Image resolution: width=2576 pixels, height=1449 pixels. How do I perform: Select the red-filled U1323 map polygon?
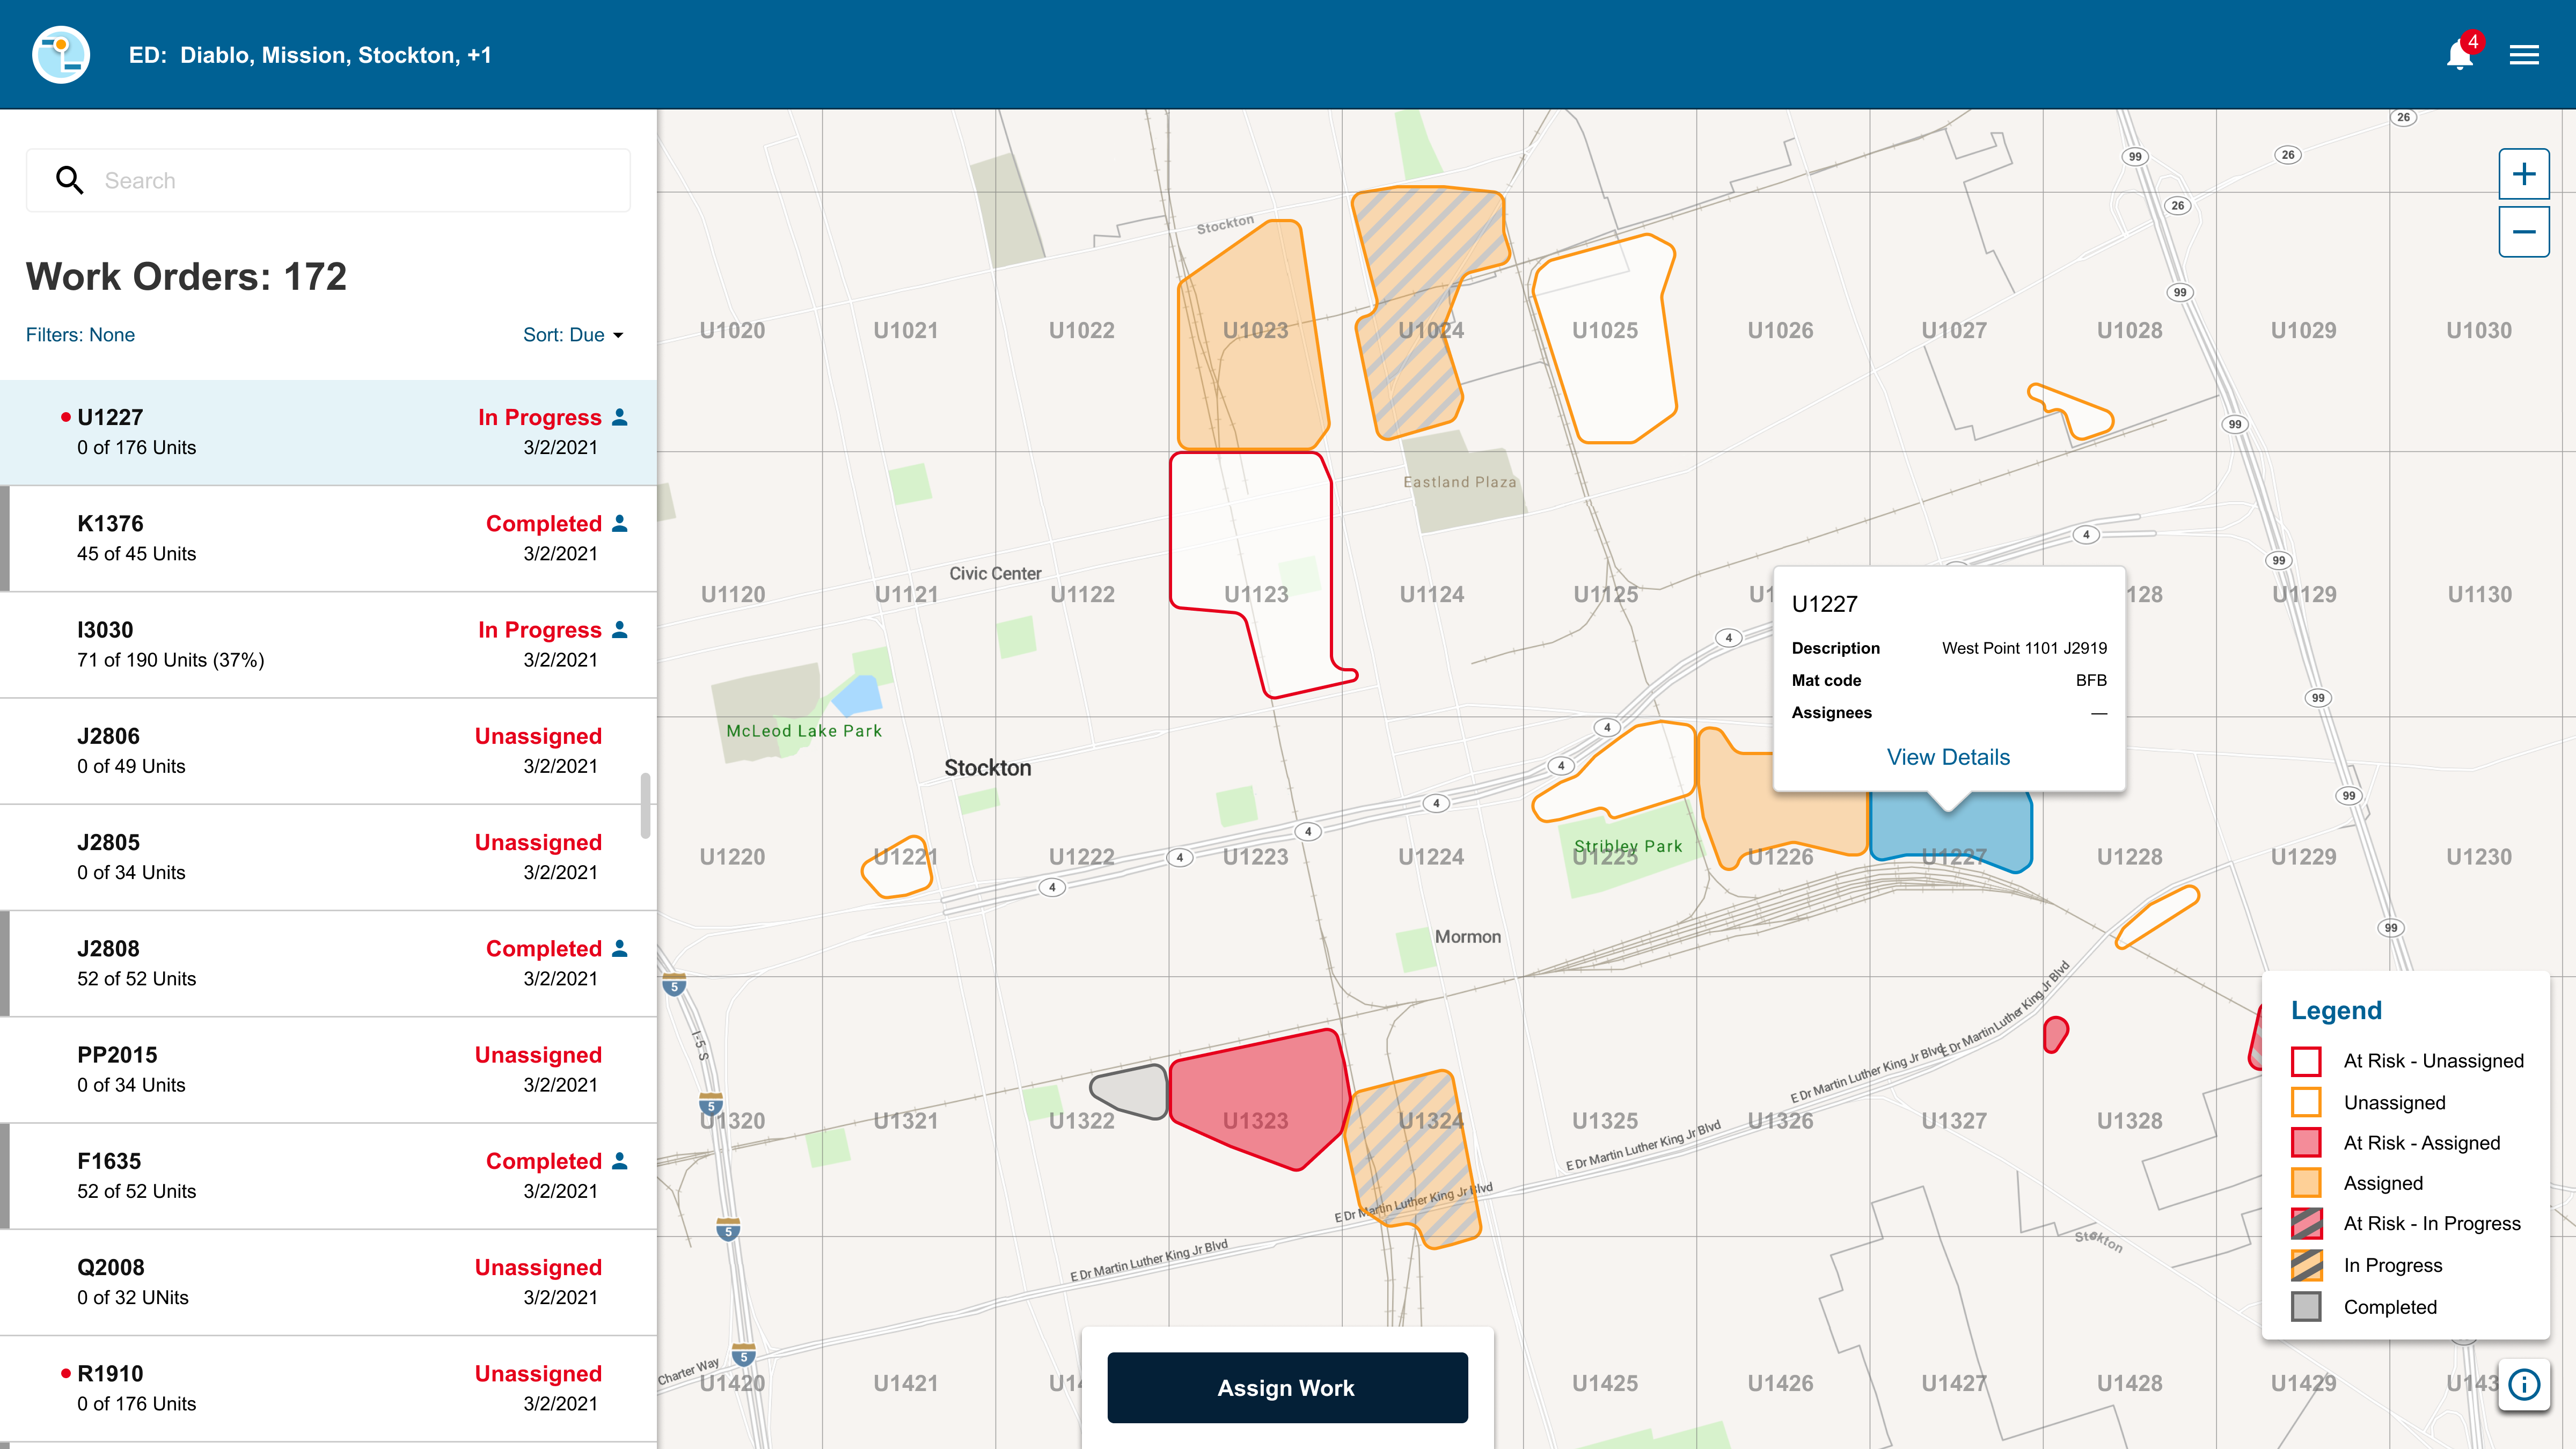[1260, 1100]
